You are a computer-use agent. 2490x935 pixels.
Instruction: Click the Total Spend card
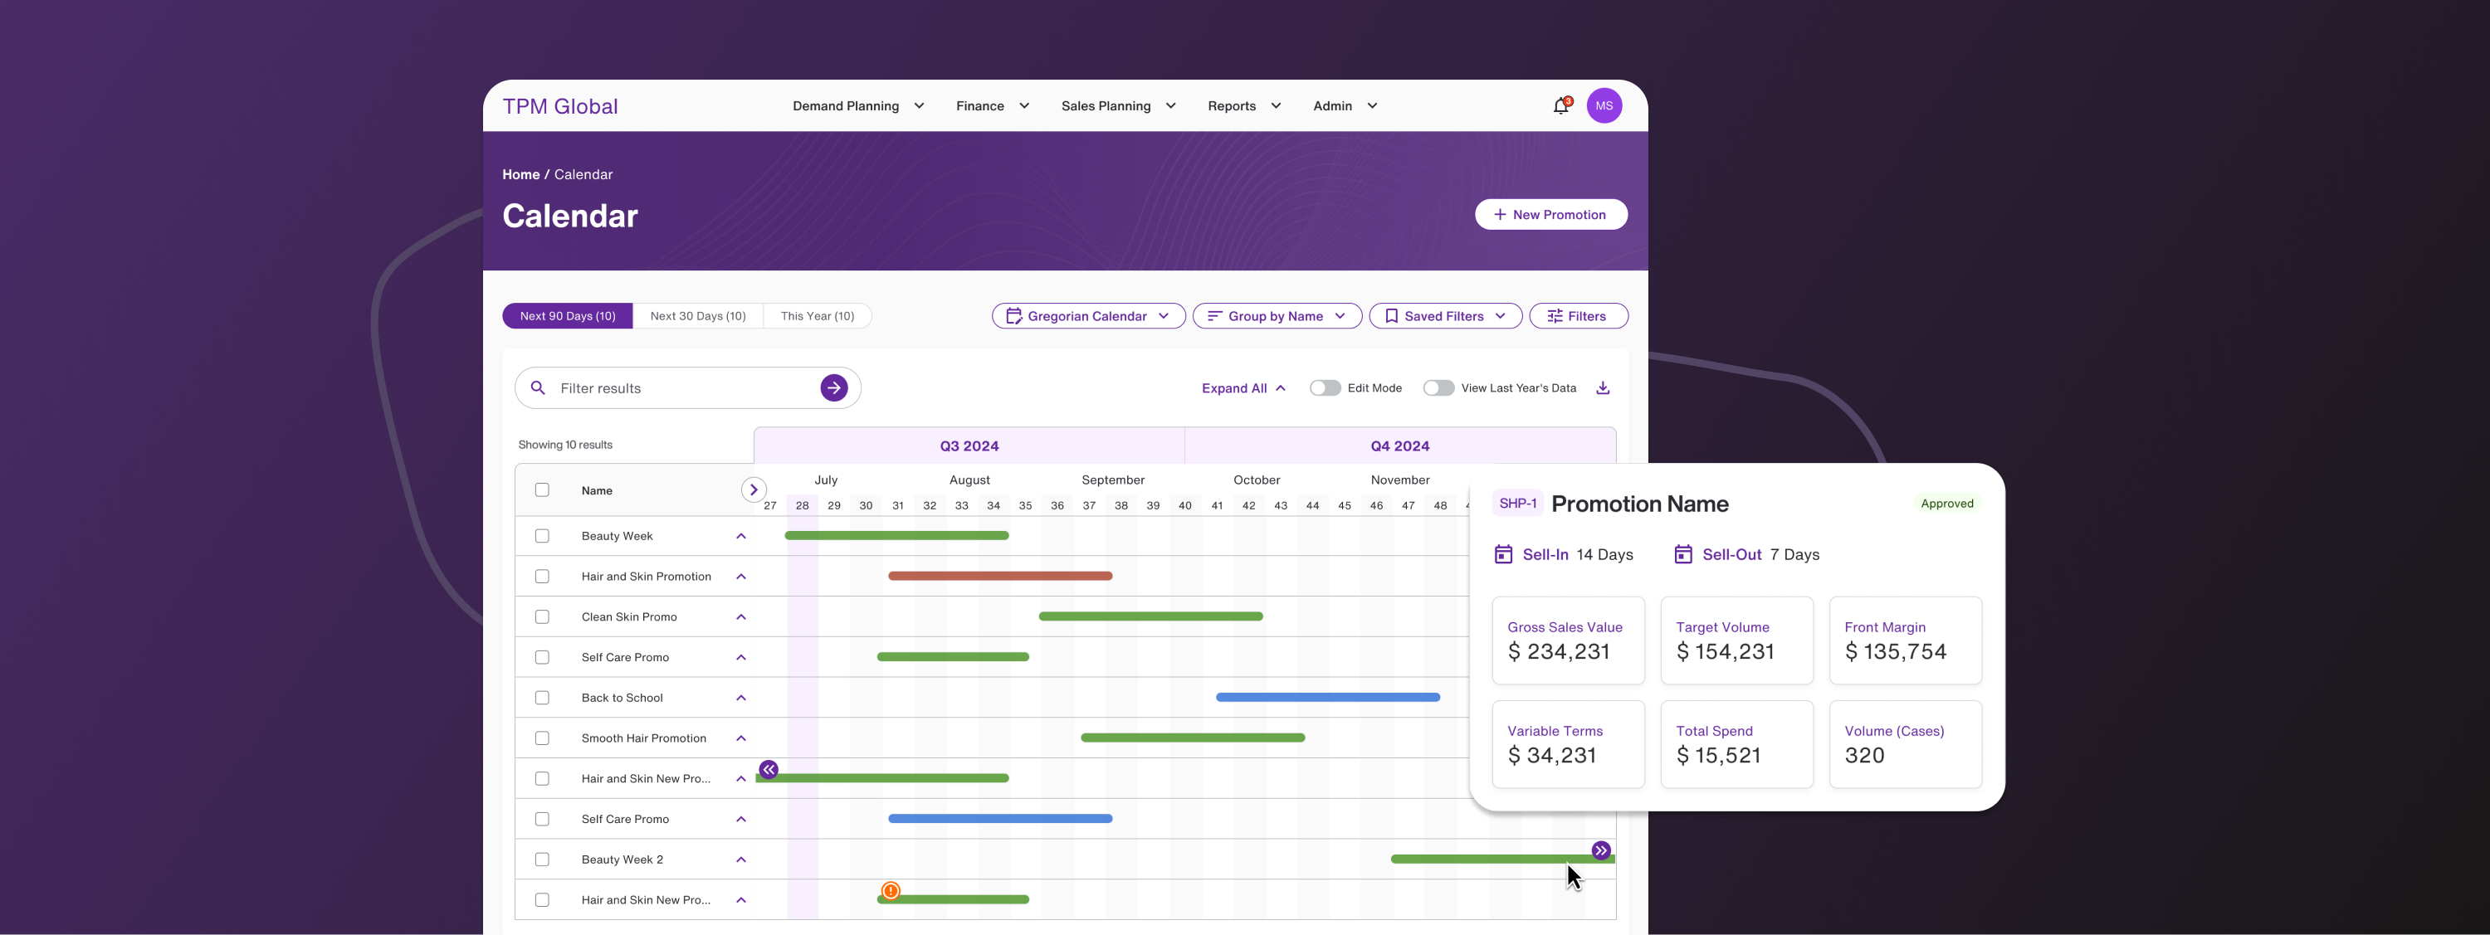(1737, 743)
